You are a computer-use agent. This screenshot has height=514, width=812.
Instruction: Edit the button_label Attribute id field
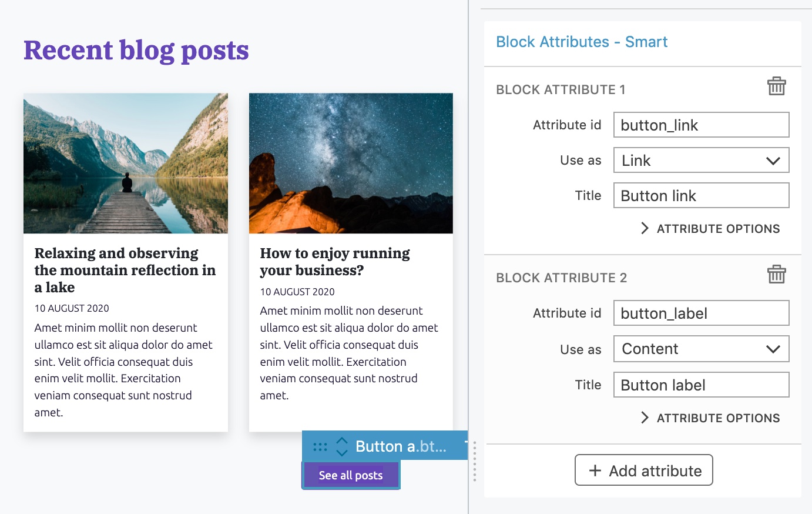(701, 313)
